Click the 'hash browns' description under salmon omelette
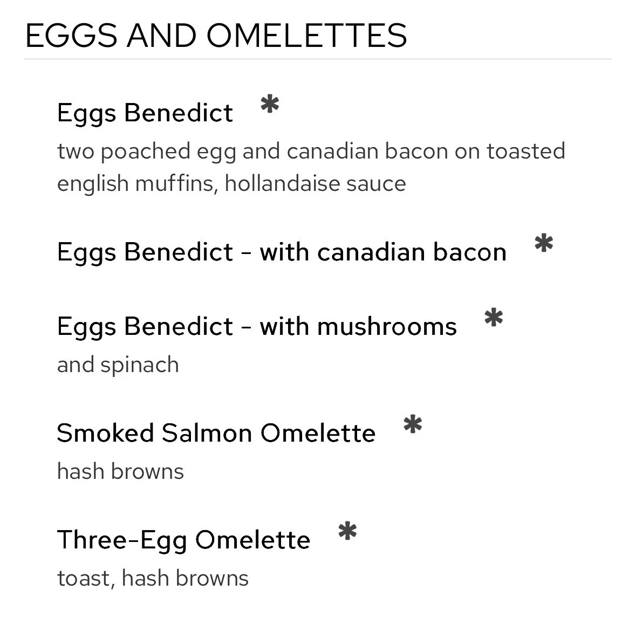This screenshot has height=625, width=636. (x=120, y=471)
